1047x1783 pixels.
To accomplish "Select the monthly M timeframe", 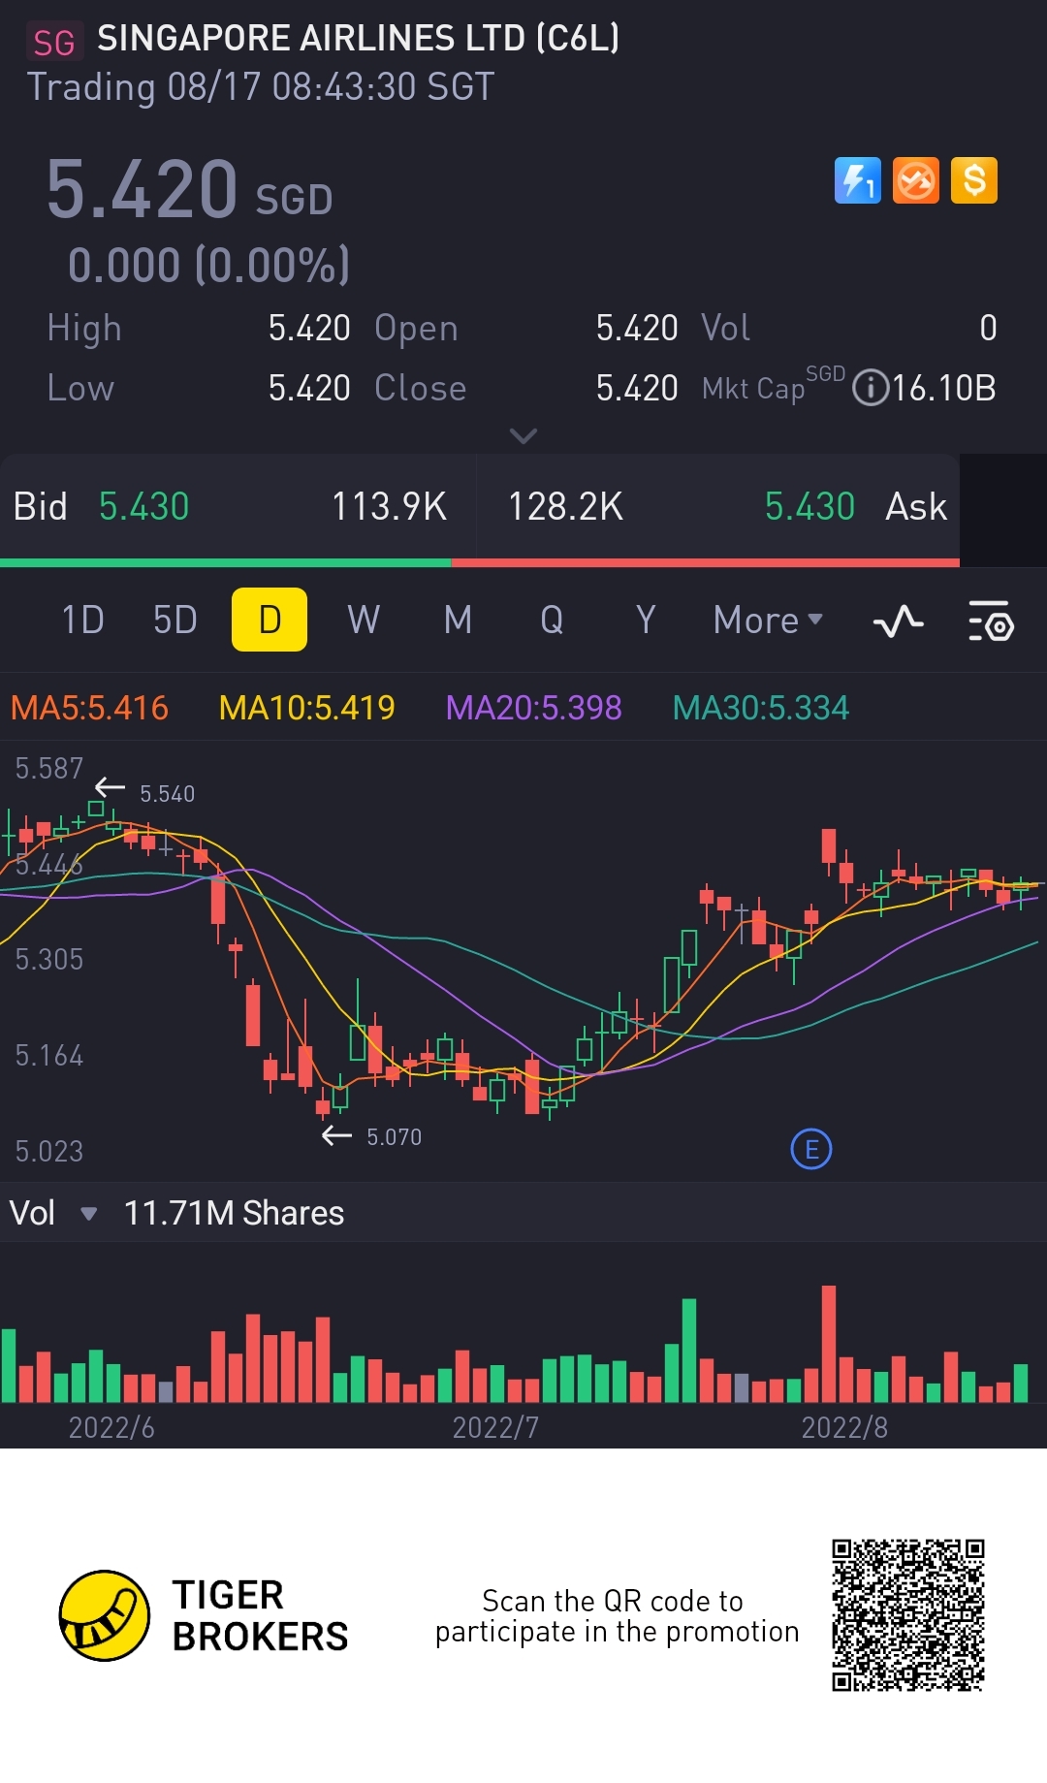I will tap(458, 621).
